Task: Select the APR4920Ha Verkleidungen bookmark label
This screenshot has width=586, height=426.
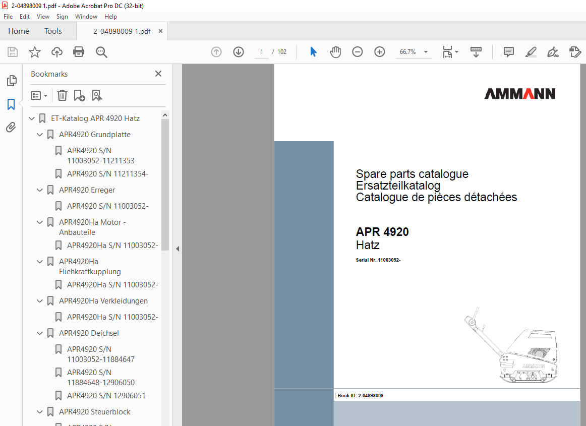Action: pyautogui.click(x=103, y=301)
